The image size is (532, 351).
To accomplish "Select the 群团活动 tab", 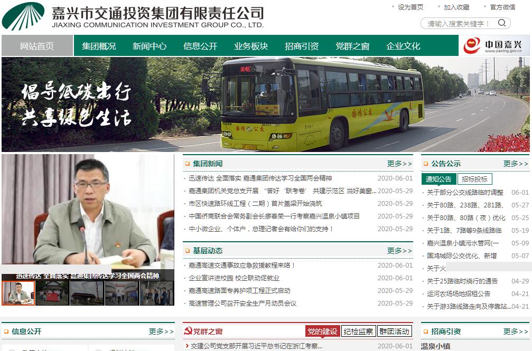I will [394, 331].
